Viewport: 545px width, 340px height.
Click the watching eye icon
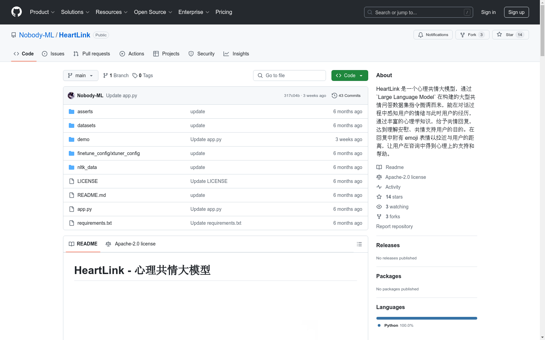(379, 207)
